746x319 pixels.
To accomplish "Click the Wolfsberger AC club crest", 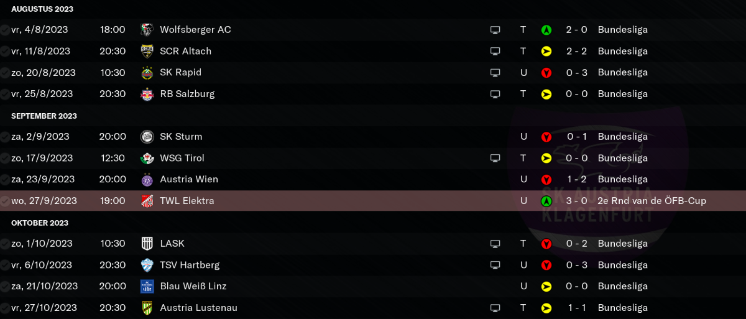I will [x=147, y=30].
